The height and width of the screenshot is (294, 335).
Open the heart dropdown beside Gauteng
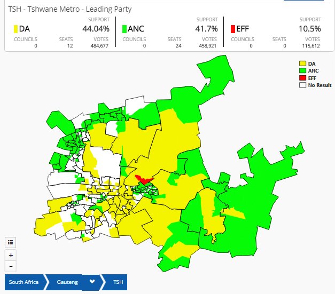coord(92,282)
